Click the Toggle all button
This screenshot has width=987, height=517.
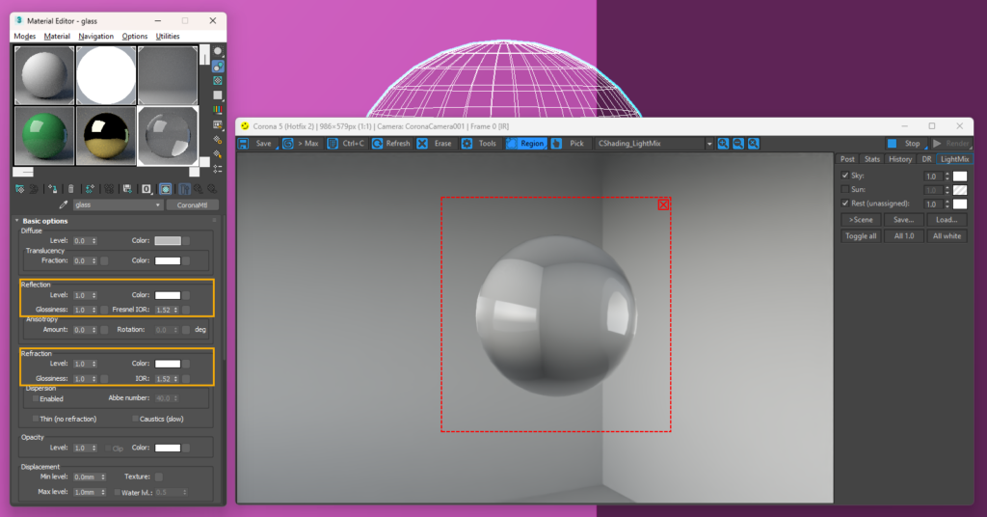tap(861, 236)
